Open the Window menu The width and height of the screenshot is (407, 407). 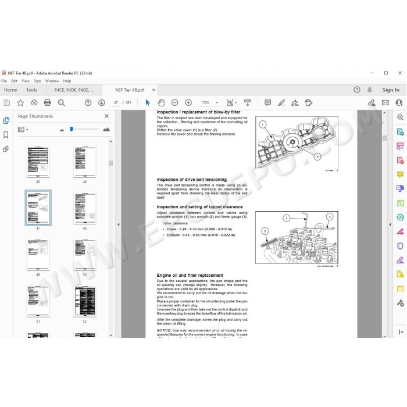[x=52, y=81]
